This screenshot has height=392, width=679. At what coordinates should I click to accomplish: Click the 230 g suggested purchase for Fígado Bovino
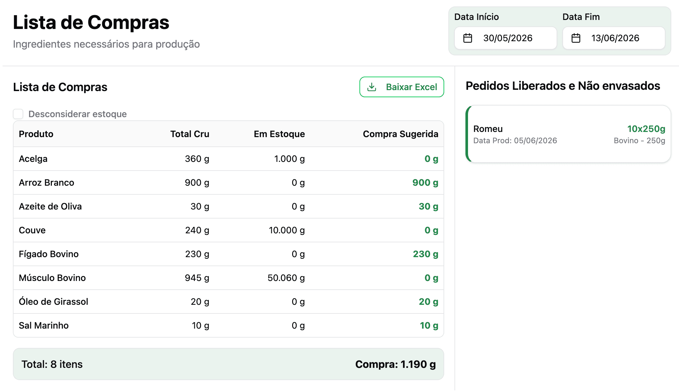426,254
